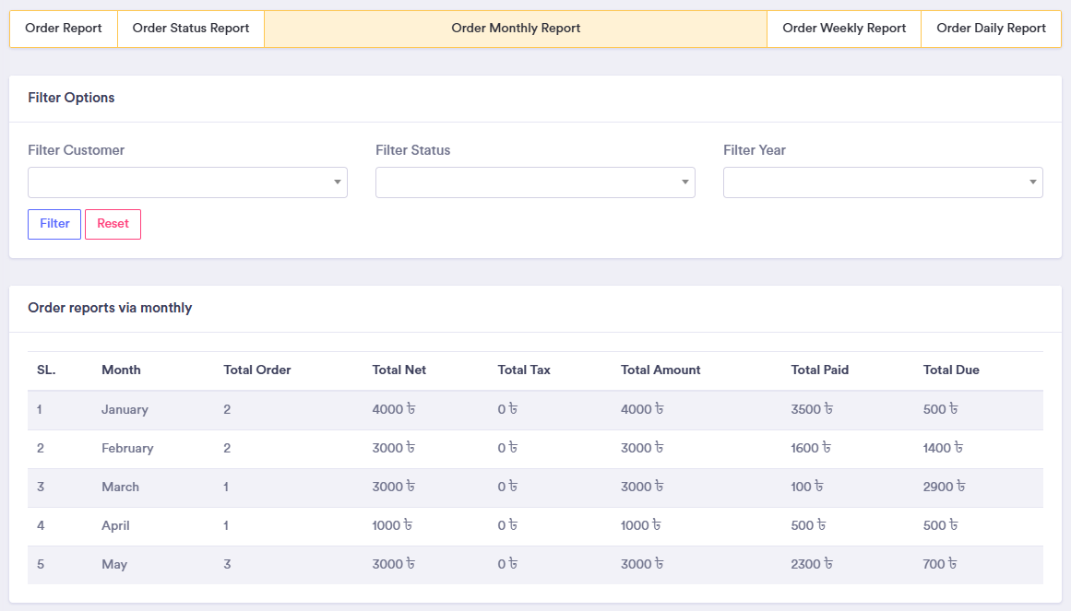Click the Total Order column header

click(x=257, y=370)
